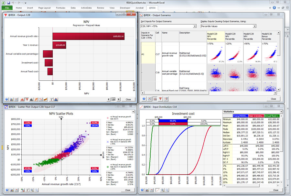Show the next graph using right arrow button

[119, 99]
